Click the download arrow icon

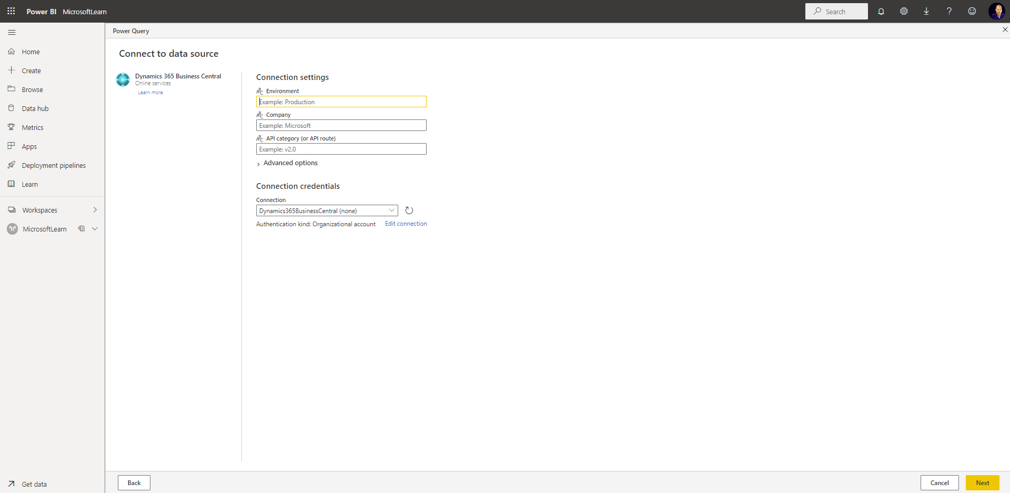coord(926,11)
